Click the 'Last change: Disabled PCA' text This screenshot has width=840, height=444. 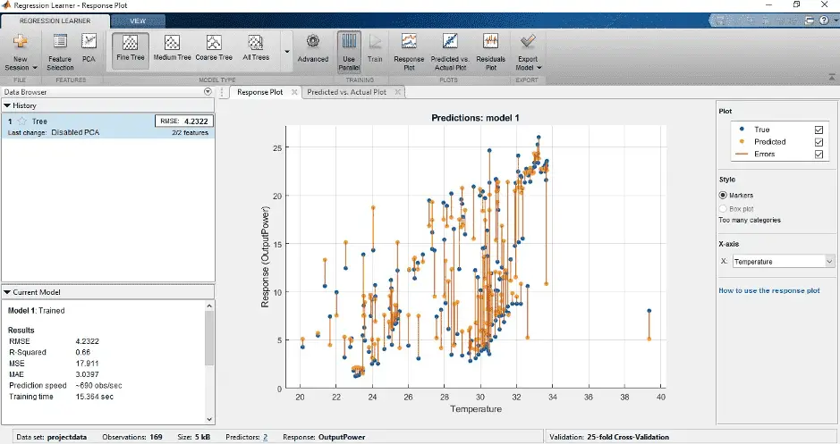(54, 132)
